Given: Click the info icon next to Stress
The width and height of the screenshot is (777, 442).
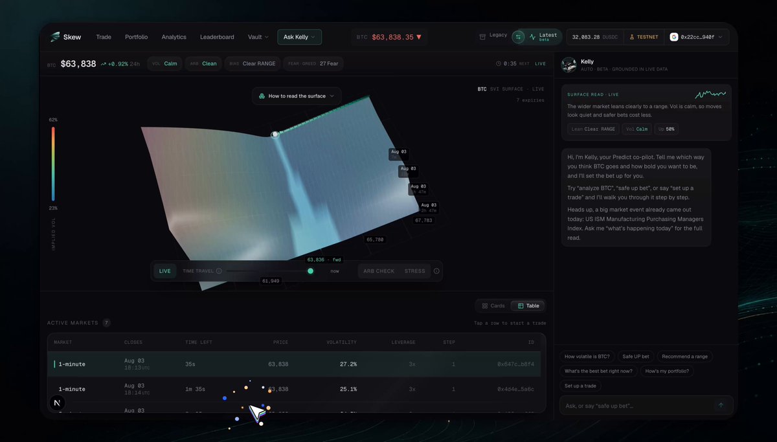Looking at the screenshot, I should tap(436, 271).
